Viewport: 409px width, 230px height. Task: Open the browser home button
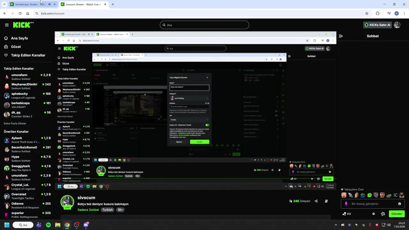pyautogui.click(x=27, y=13)
